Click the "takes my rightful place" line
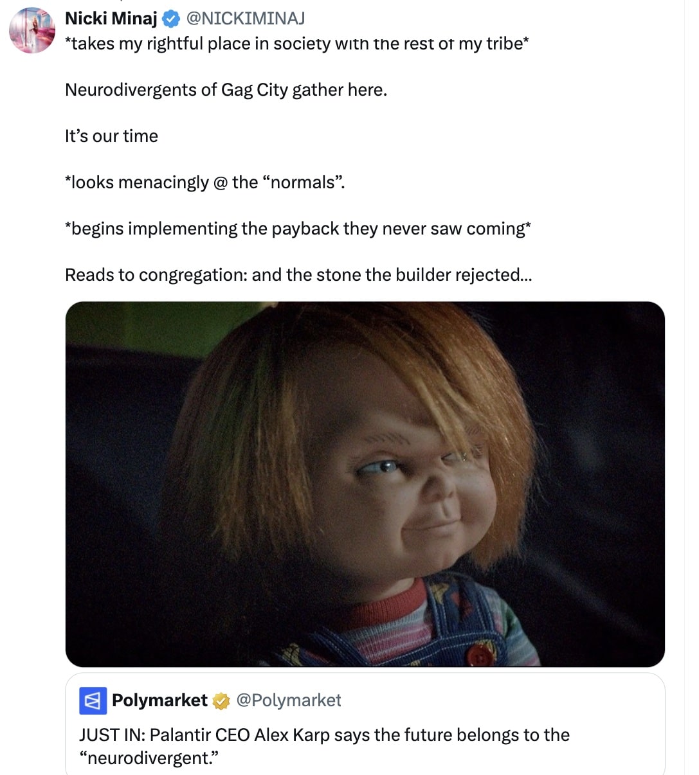The height and width of the screenshot is (775, 699). (x=297, y=44)
